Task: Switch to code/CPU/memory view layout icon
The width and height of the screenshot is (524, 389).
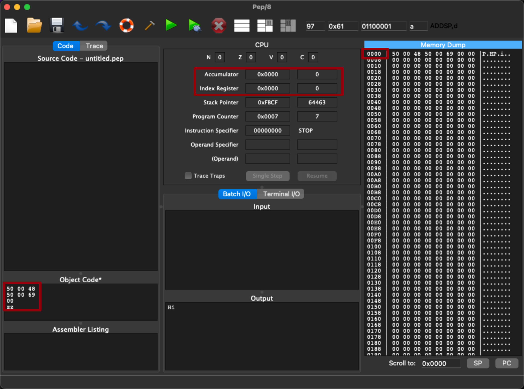Action: 288,26
